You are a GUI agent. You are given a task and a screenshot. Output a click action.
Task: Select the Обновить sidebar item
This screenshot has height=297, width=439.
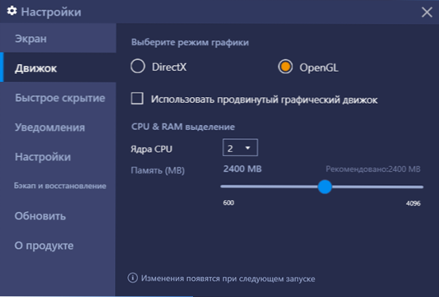58,216
